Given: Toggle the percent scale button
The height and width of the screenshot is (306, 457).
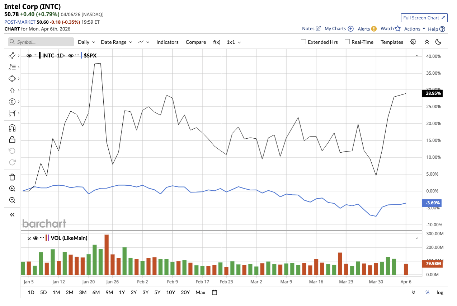Looking at the screenshot, I should (x=427, y=292).
